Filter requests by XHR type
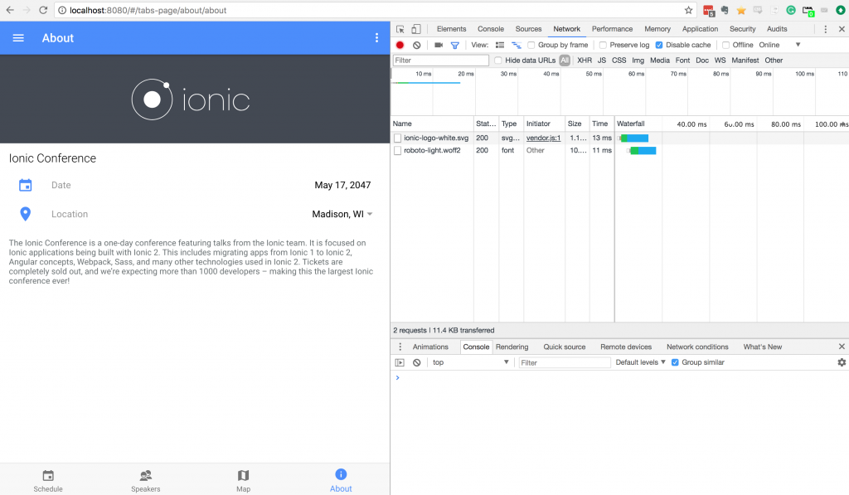This screenshot has width=849, height=495. click(585, 60)
